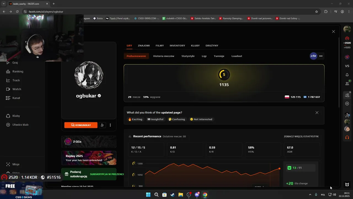The height and width of the screenshot is (199, 353).
Task: Open the Kluby sidebar item
Action: [13, 116]
